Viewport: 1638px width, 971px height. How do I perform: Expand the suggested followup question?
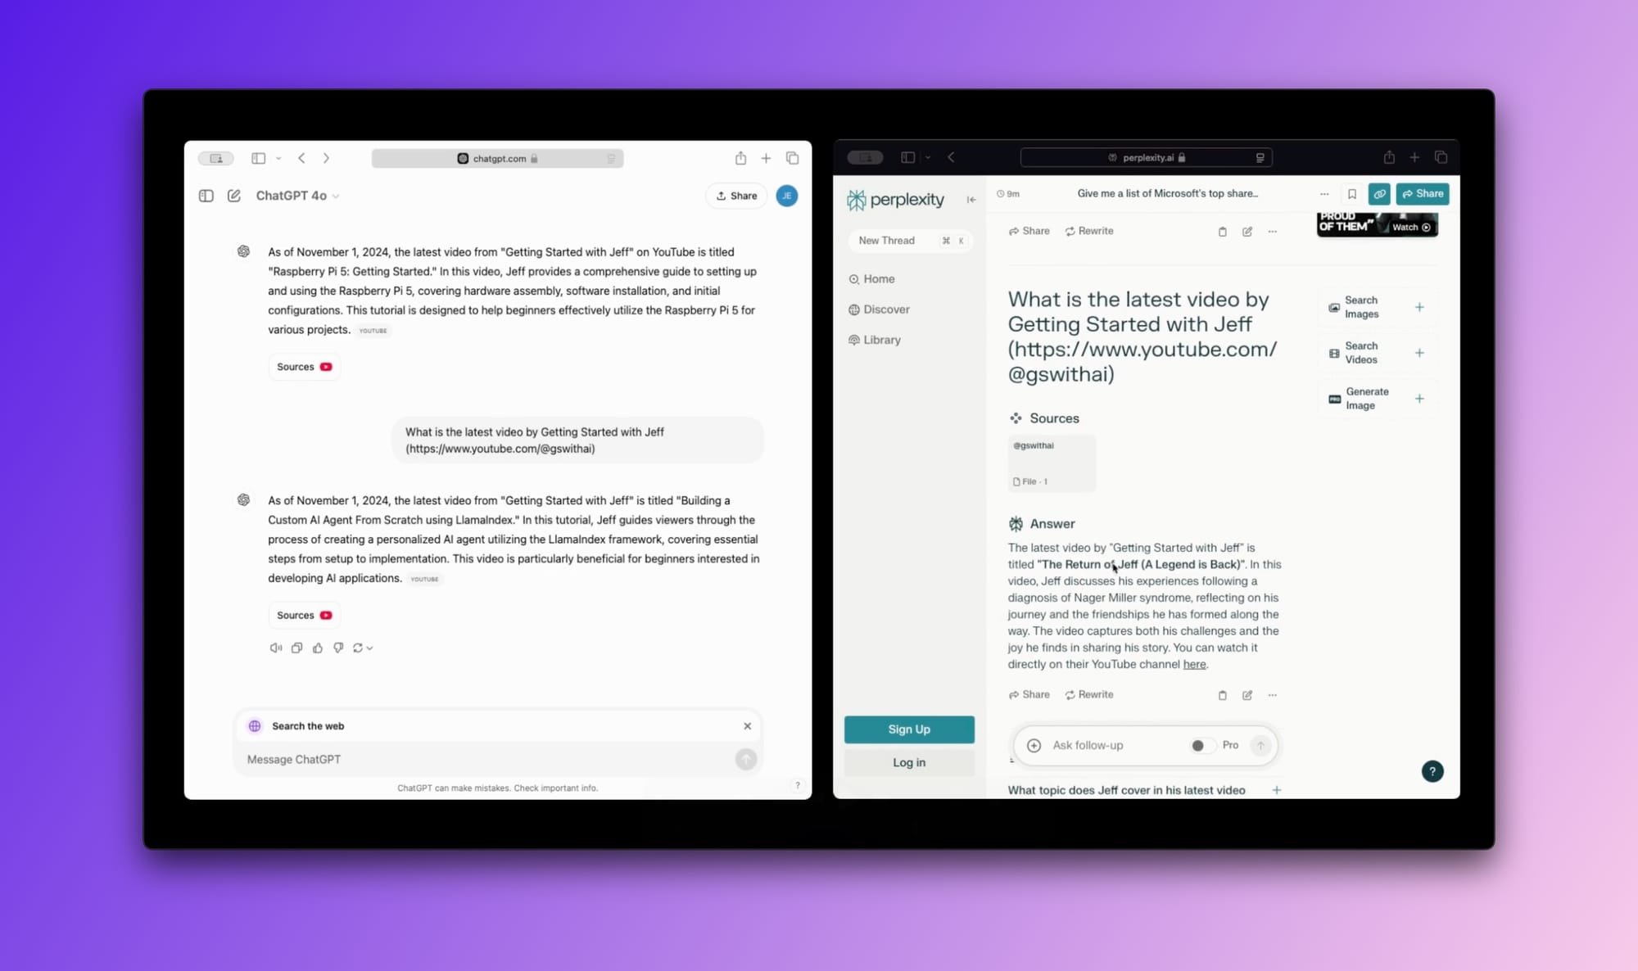click(x=1276, y=789)
